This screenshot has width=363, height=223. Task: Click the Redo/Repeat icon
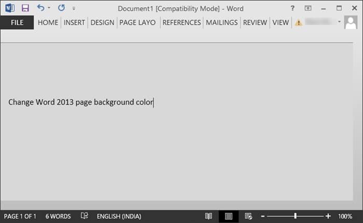pos(61,8)
